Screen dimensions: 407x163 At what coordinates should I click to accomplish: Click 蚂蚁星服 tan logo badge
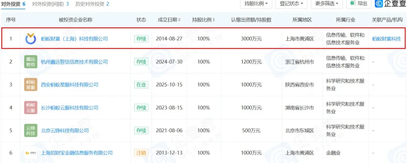31,84
